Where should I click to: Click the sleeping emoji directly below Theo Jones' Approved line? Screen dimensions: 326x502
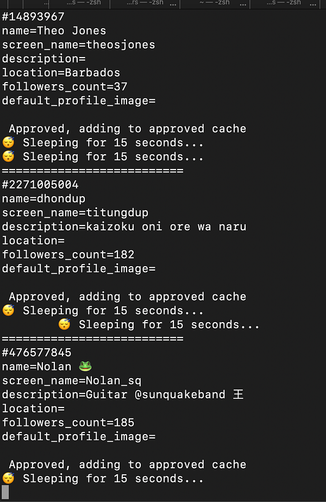8,142
